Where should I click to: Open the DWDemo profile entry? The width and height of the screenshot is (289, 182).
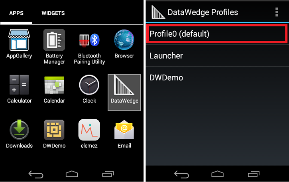pos(217,77)
